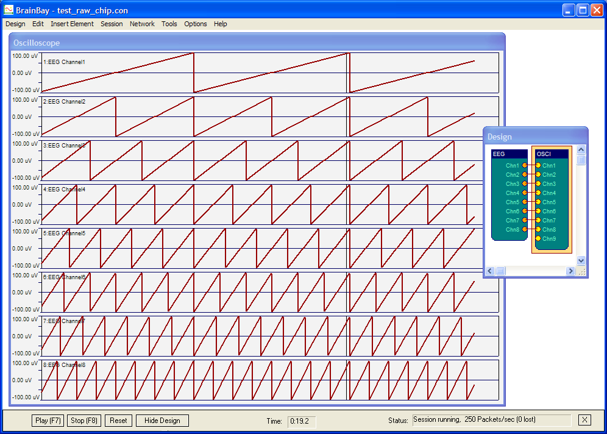Screen dimensions: 607x434
Task: Click the Reset button
Action: pos(118,420)
